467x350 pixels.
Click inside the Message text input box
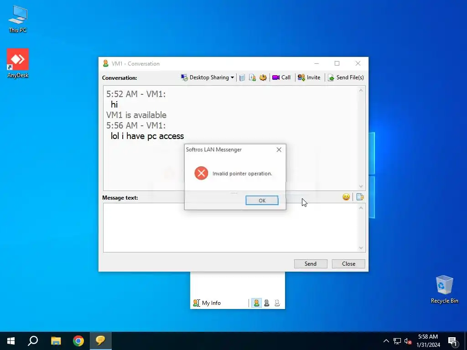click(x=230, y=228)
